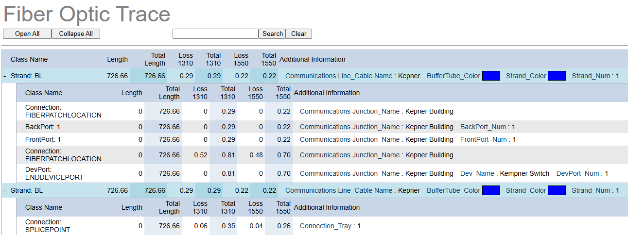
Task: Click second strand's BufferTube_Color blue swatch
Action: click(491, 190)
